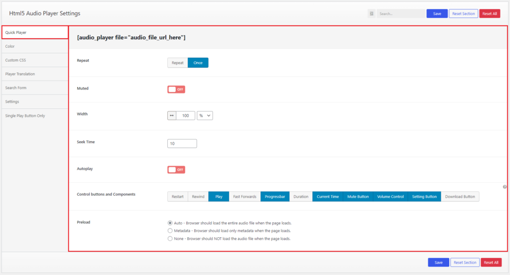Viewport: 510px width, 275px height.
Task: Click the Seek Time input field
Action: [182, 143]
